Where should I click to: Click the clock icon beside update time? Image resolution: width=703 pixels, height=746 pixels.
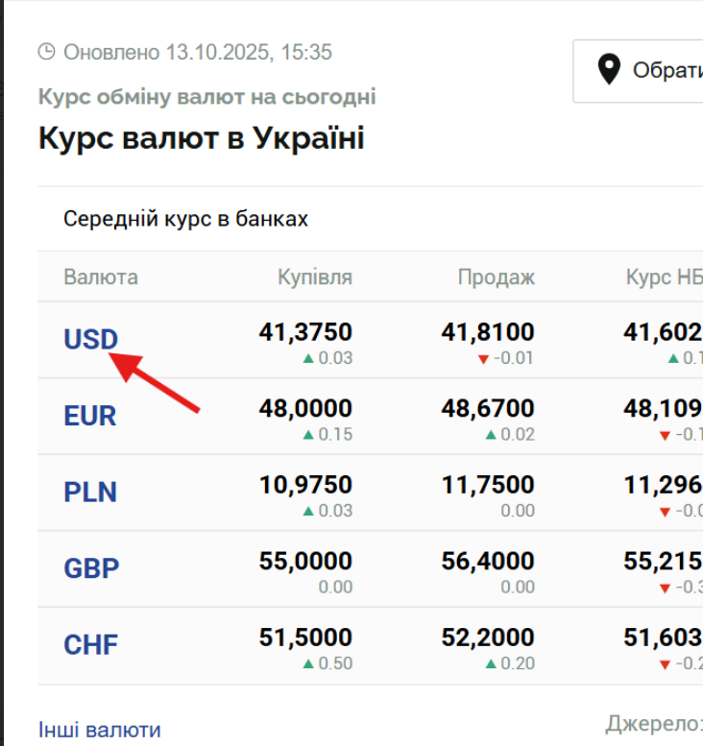47,52
